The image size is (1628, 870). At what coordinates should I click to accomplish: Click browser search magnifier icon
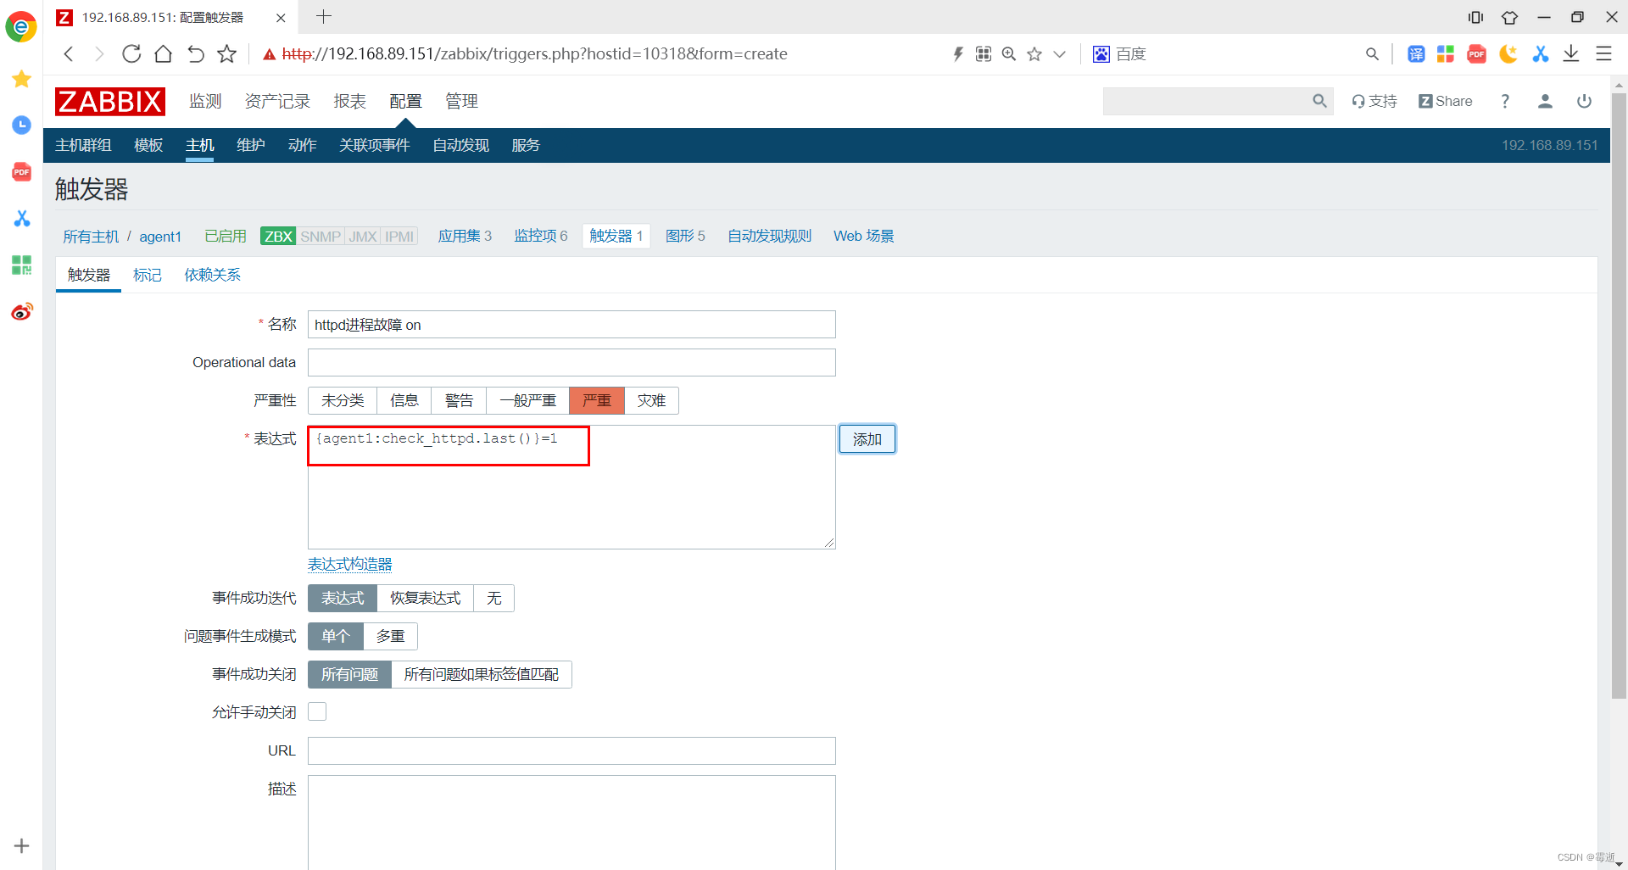[1372, 54]
